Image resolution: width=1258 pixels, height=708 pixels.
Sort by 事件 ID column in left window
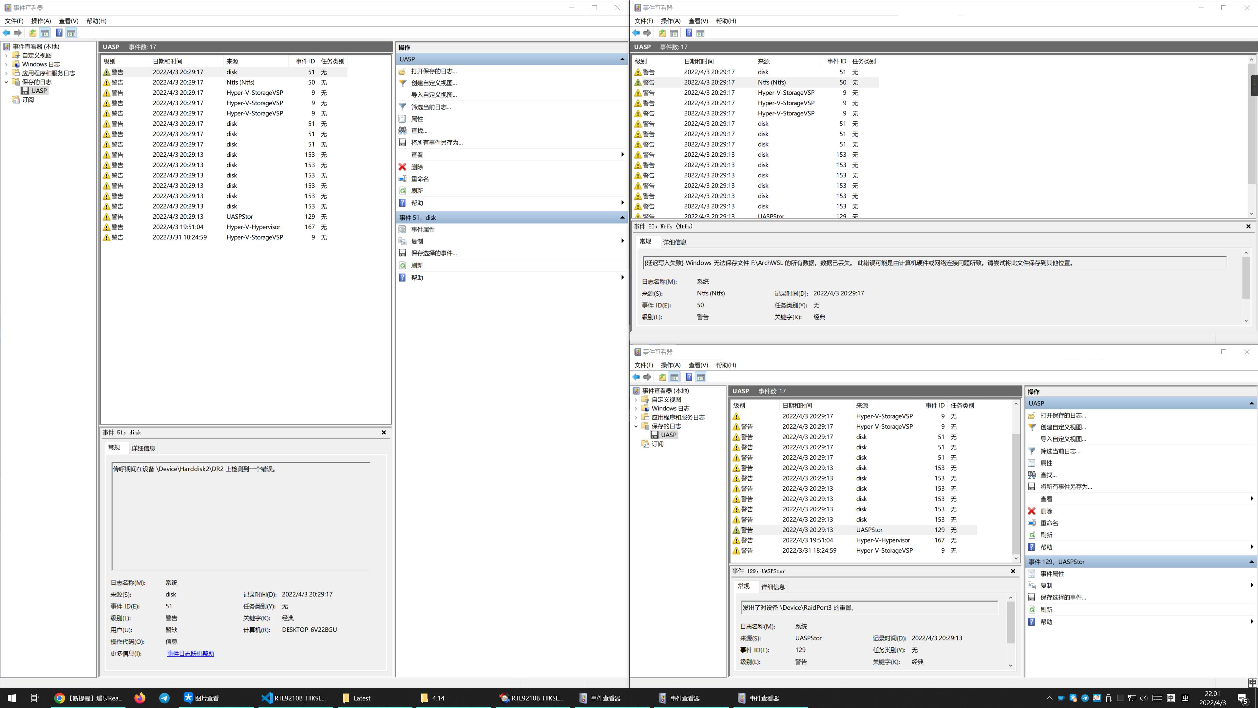(305, 61)
